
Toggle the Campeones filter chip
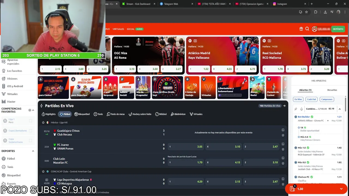327,99
